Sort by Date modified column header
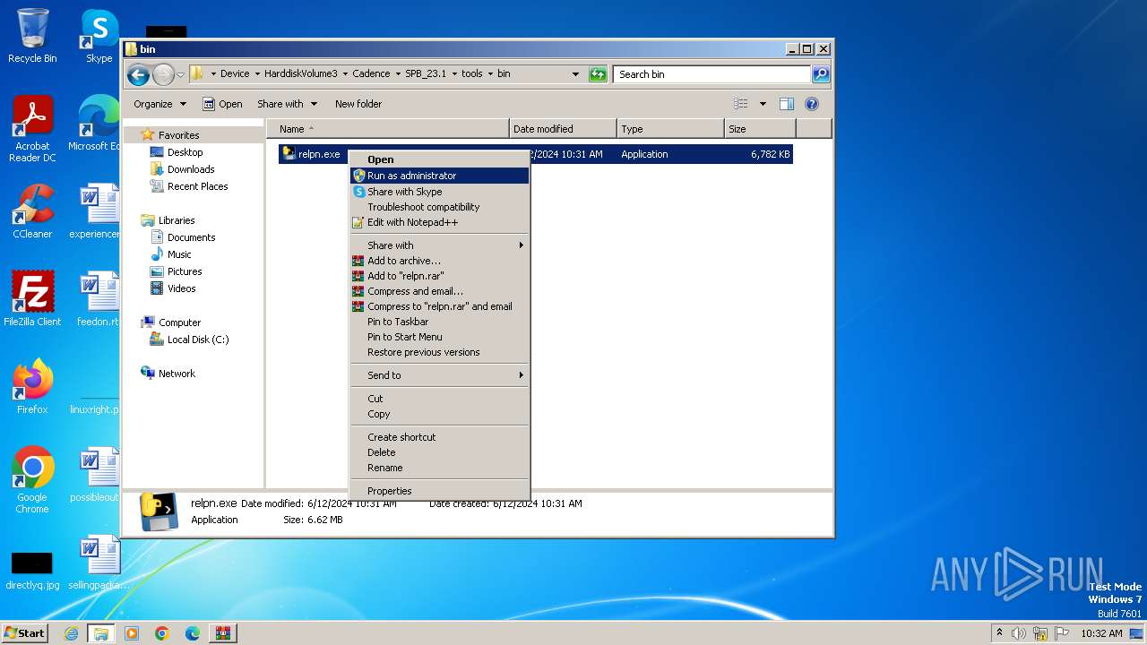 click(x=563, y=129)
